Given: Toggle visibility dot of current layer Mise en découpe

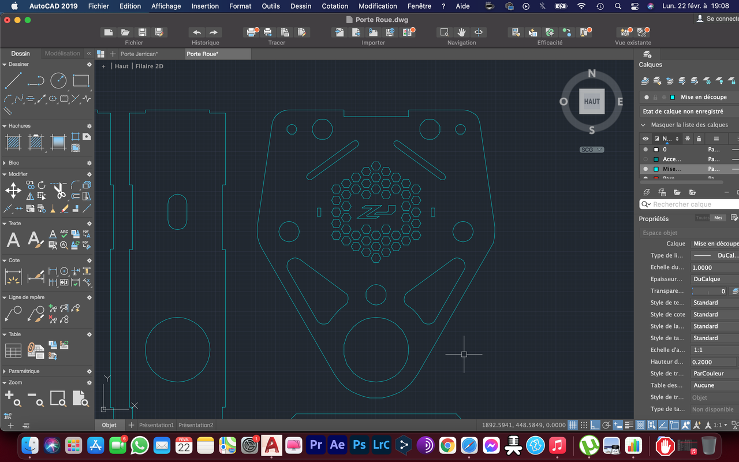Looking at the screenshot, I should 647,97.
